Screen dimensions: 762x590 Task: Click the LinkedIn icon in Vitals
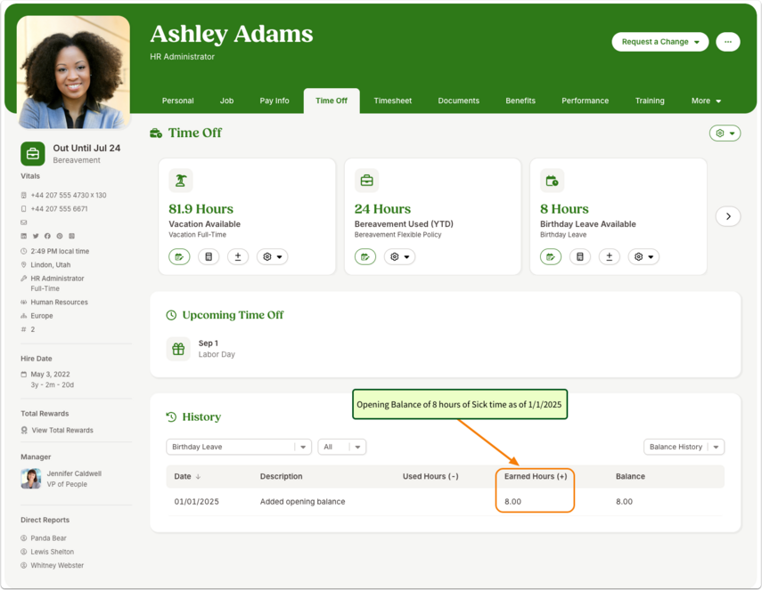coord(23,237)
